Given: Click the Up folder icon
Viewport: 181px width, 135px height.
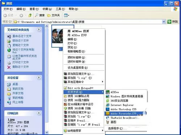Looking at the screenshot, I should pyautogui.click(x=30, y=15).
